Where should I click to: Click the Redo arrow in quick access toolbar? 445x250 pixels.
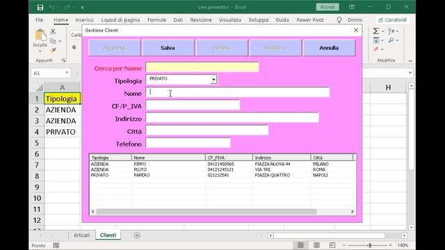tap(67, 8)
